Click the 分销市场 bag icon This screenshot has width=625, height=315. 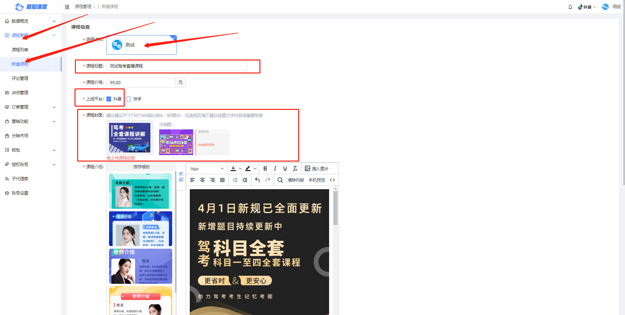pyautogui.click(x=7, y=136)
